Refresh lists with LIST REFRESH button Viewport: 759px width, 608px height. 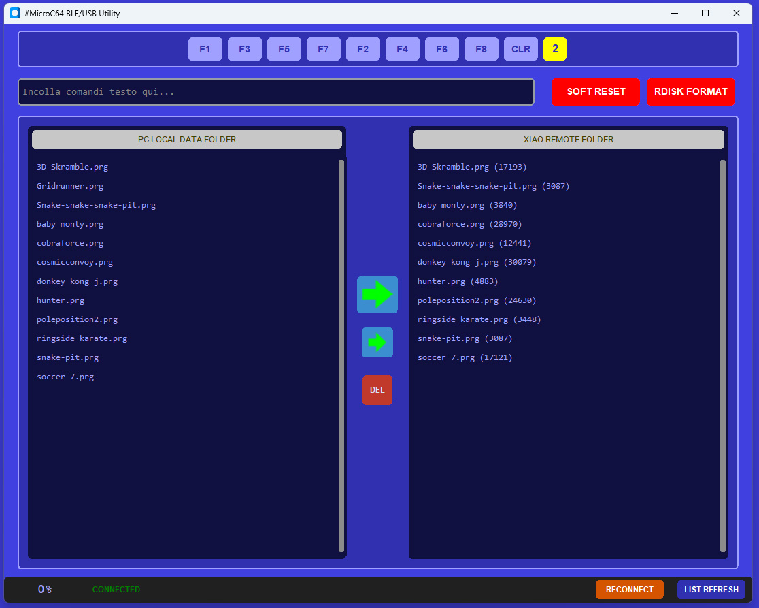[x=711, y=590]
